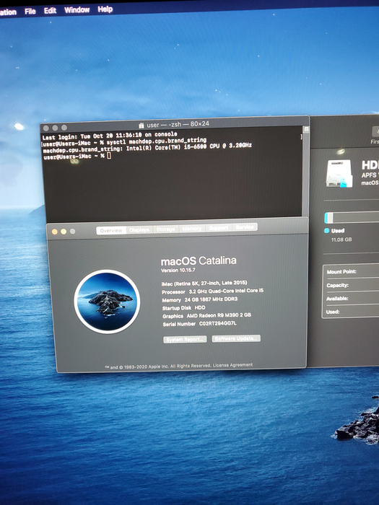This screenshot has height=505, width=379.
Task: Click the 'Used:' row in the info table
Action: click(x=352, y=312)
